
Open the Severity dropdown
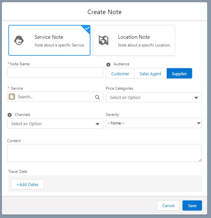point(154,123)
